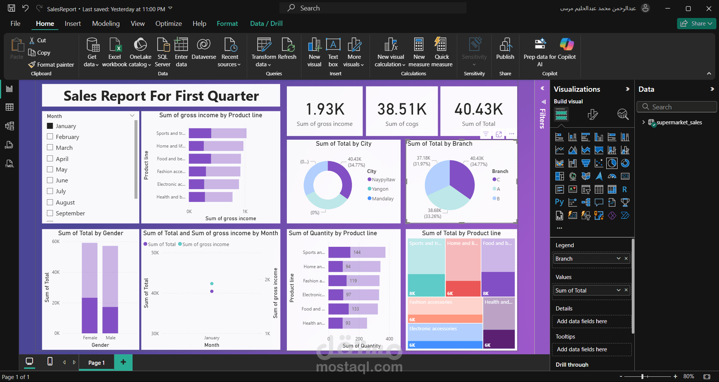This screenshot has height=382, width=719.
Task: Check September in Month slicer
Action: click(x=50, y=213)
